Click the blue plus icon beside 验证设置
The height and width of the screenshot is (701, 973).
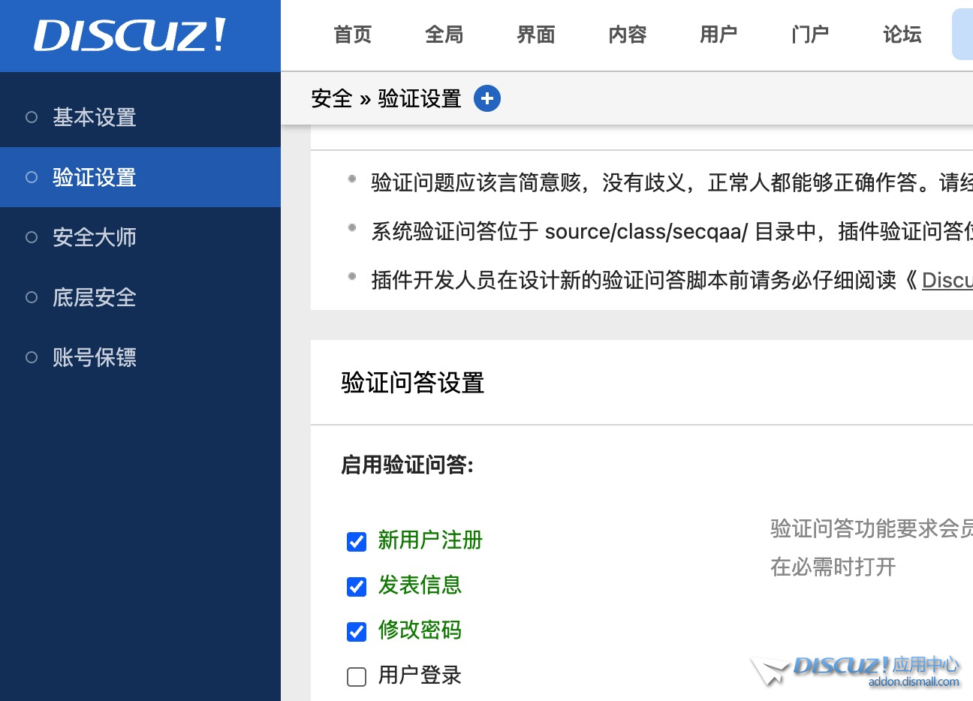(487, 98)
